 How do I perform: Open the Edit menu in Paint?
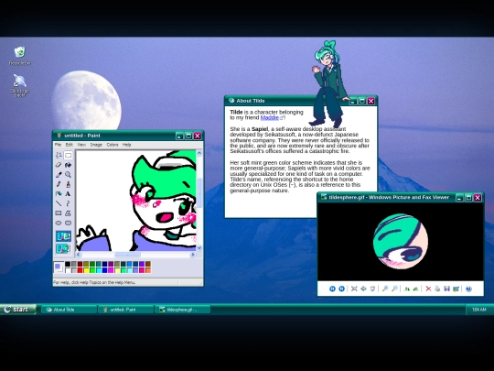(69, 145)
